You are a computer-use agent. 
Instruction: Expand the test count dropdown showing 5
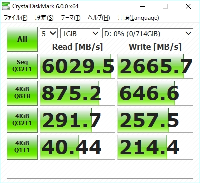pos(49,33)
